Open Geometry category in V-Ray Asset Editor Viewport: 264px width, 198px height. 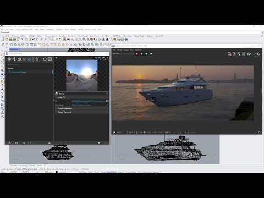pyautogui.click(x=19, y=59)
